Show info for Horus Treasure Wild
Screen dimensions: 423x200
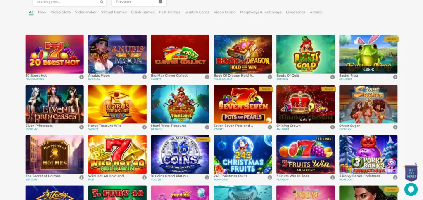tap(144, 127)
